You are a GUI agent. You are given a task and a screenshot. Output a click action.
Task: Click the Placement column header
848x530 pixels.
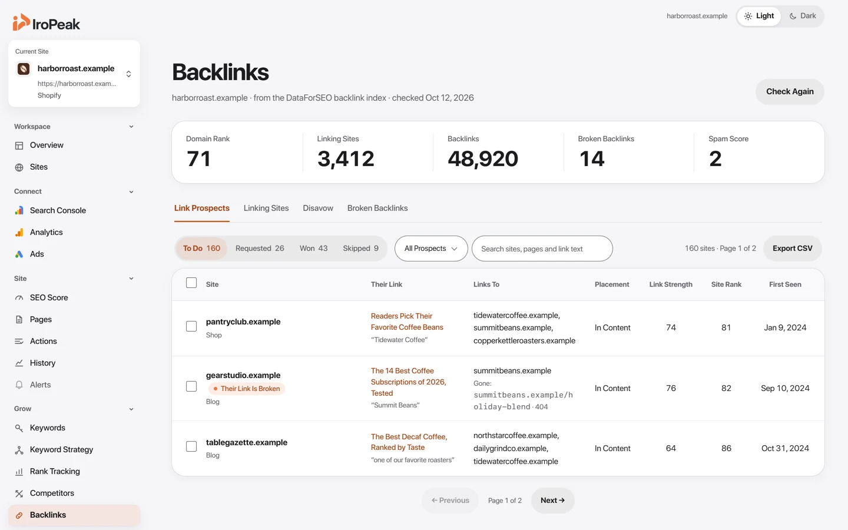click(612, 284)
